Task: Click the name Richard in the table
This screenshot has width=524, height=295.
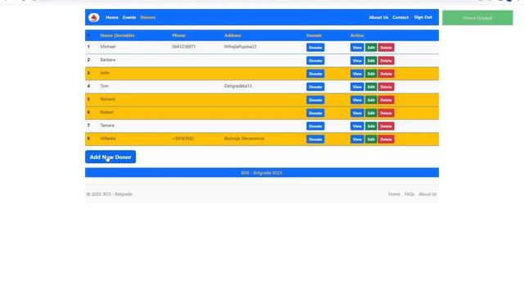Action: 107,99
